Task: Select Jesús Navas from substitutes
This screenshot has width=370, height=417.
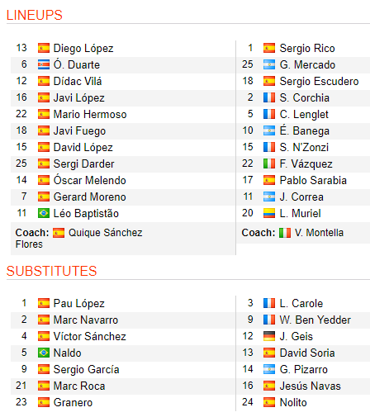Action: click(x=311, y=386)
